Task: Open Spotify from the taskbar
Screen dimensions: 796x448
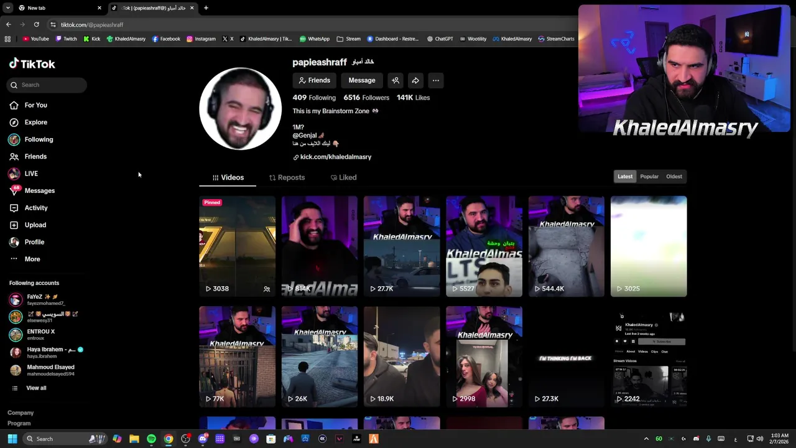Action: [151, 439]
